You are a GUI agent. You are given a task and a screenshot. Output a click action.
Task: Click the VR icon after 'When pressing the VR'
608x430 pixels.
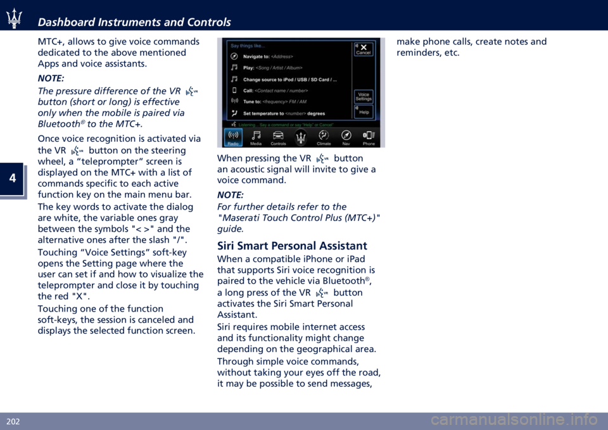(322, 158)
